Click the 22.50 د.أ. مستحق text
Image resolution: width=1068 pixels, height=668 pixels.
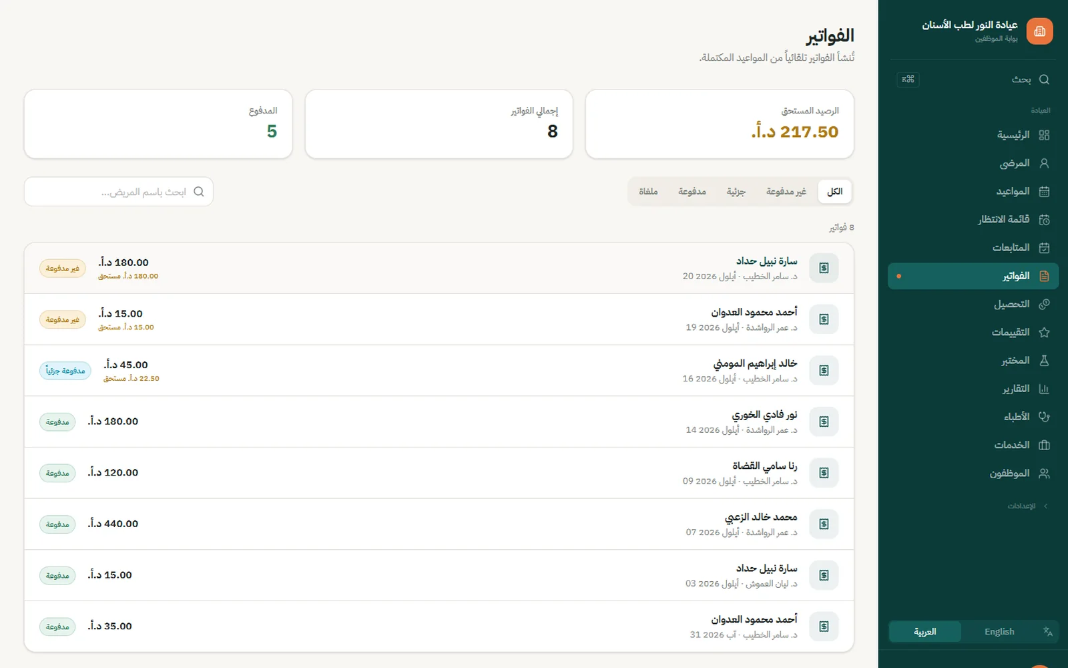click(x=131, y=379)
